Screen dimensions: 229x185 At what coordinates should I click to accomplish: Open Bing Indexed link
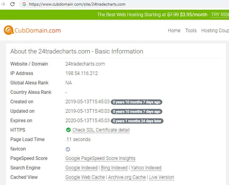114,168
